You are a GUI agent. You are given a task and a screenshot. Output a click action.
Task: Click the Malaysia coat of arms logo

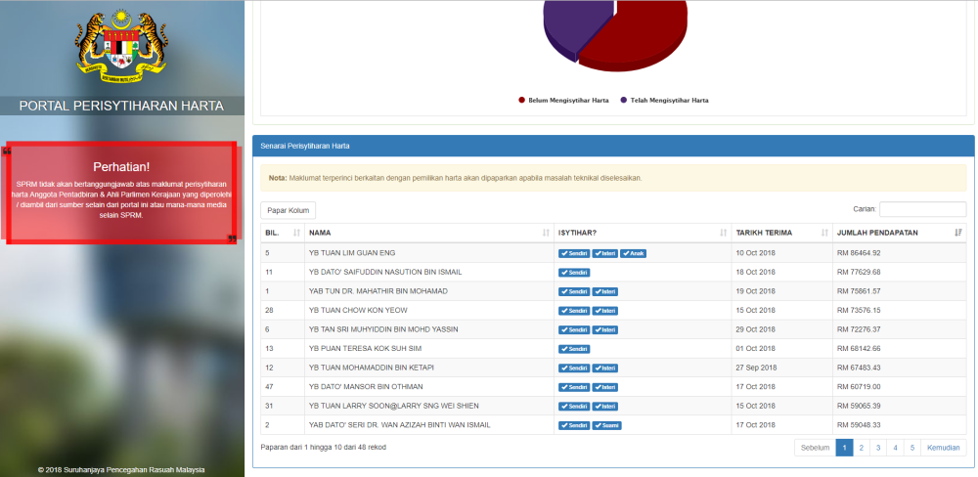(121, 46)
